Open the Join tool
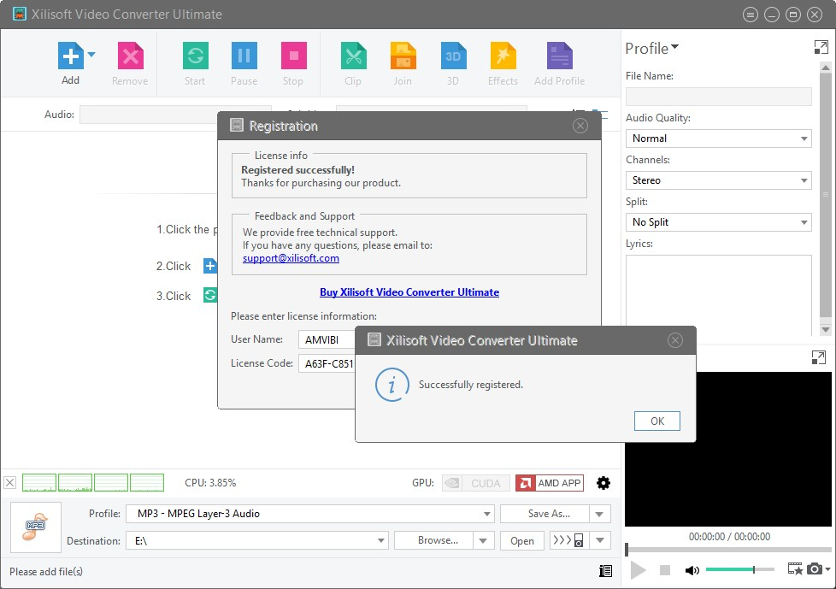 [403, 56]
